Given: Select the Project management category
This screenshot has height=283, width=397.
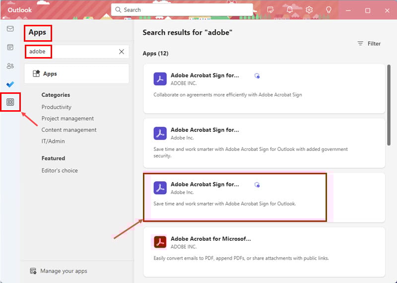Looking at the screenshot, I should (x=67, y=119).
